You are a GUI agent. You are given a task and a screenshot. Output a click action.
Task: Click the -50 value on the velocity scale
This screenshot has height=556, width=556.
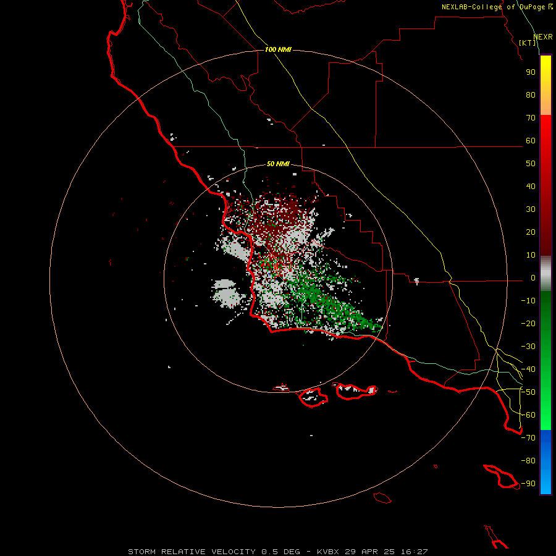click(x=528, y=392)
